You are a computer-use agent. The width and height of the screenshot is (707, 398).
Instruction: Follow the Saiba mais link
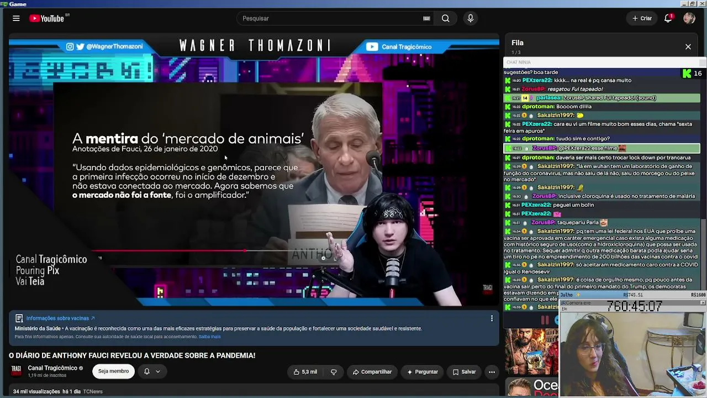click(209, 337)
